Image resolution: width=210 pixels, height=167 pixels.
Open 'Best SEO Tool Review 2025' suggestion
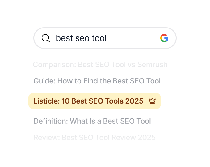tap(109, 137)
